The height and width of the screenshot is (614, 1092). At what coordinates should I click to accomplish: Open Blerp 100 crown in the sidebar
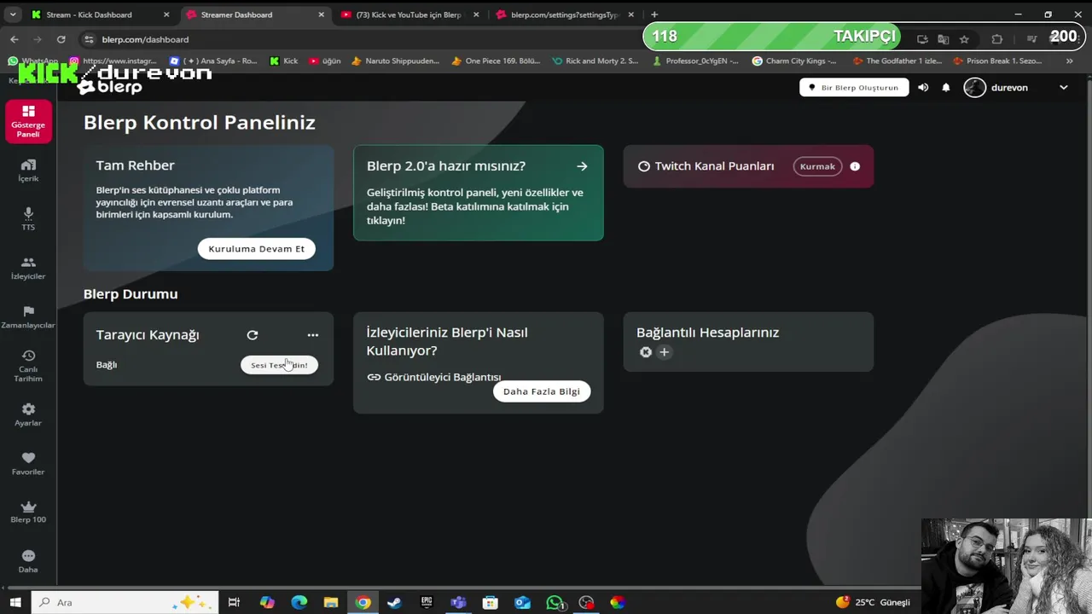[28, 512]
